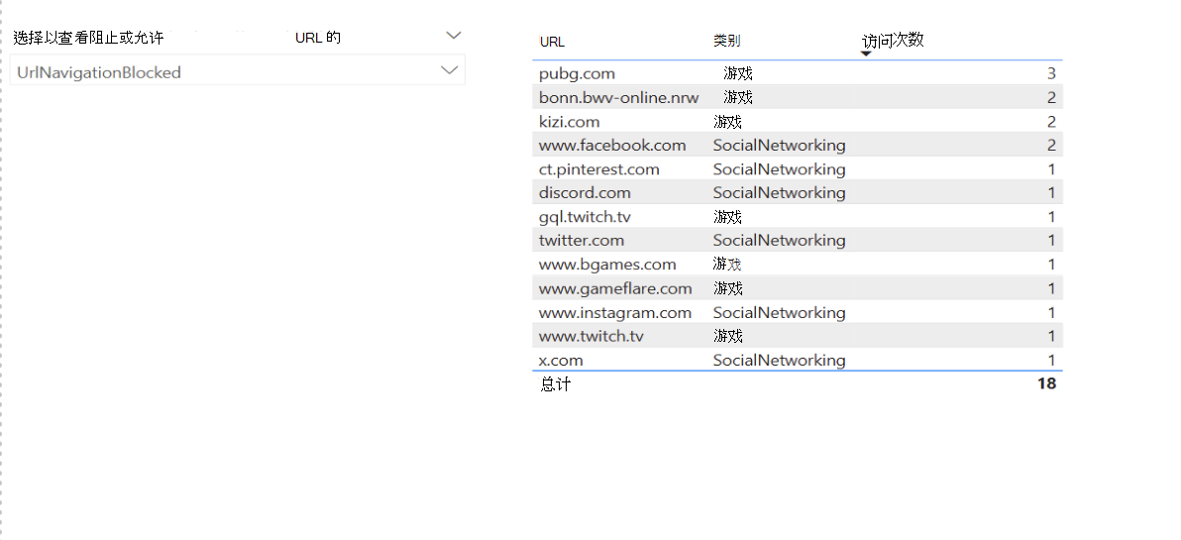Select the twitter.com URL cell
The width and height of the screenshot is (1181, 540).
click(582, 240)
